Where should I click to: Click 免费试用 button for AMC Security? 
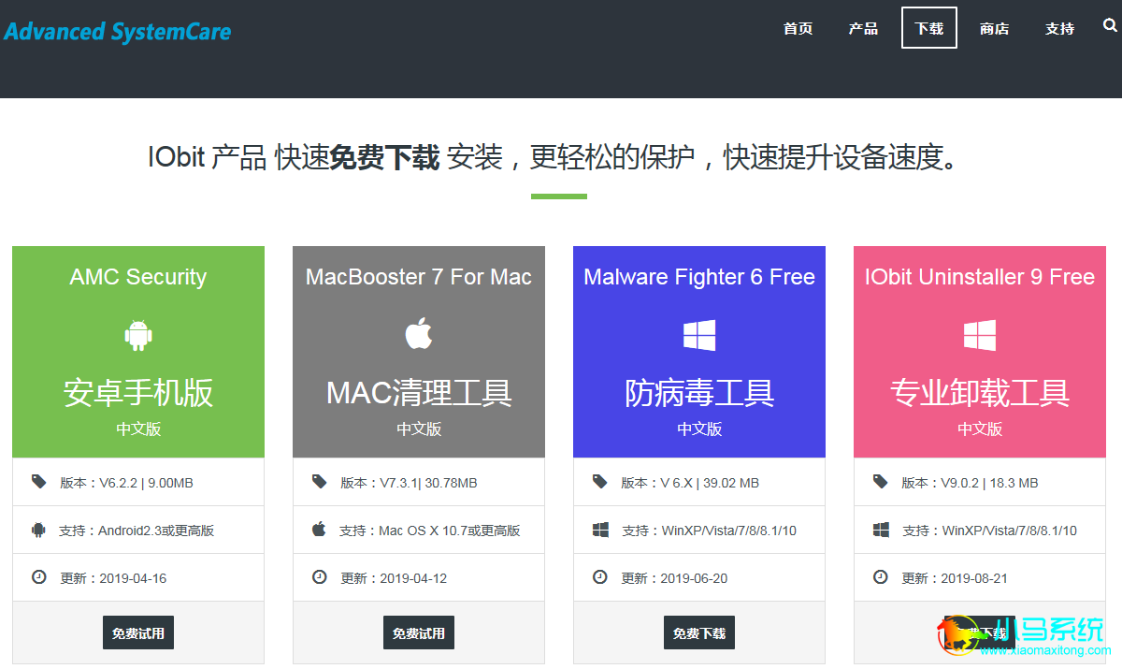[x=138, y=633]
